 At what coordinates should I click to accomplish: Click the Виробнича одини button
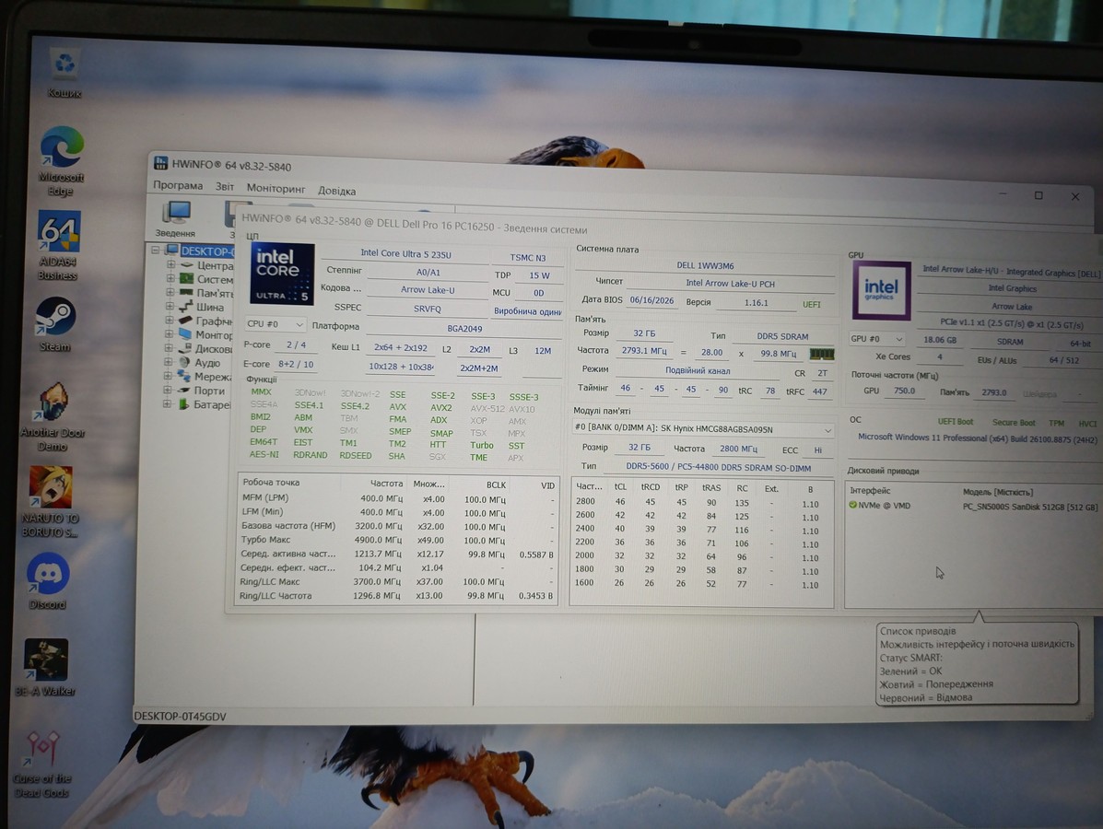coord(527,311)
